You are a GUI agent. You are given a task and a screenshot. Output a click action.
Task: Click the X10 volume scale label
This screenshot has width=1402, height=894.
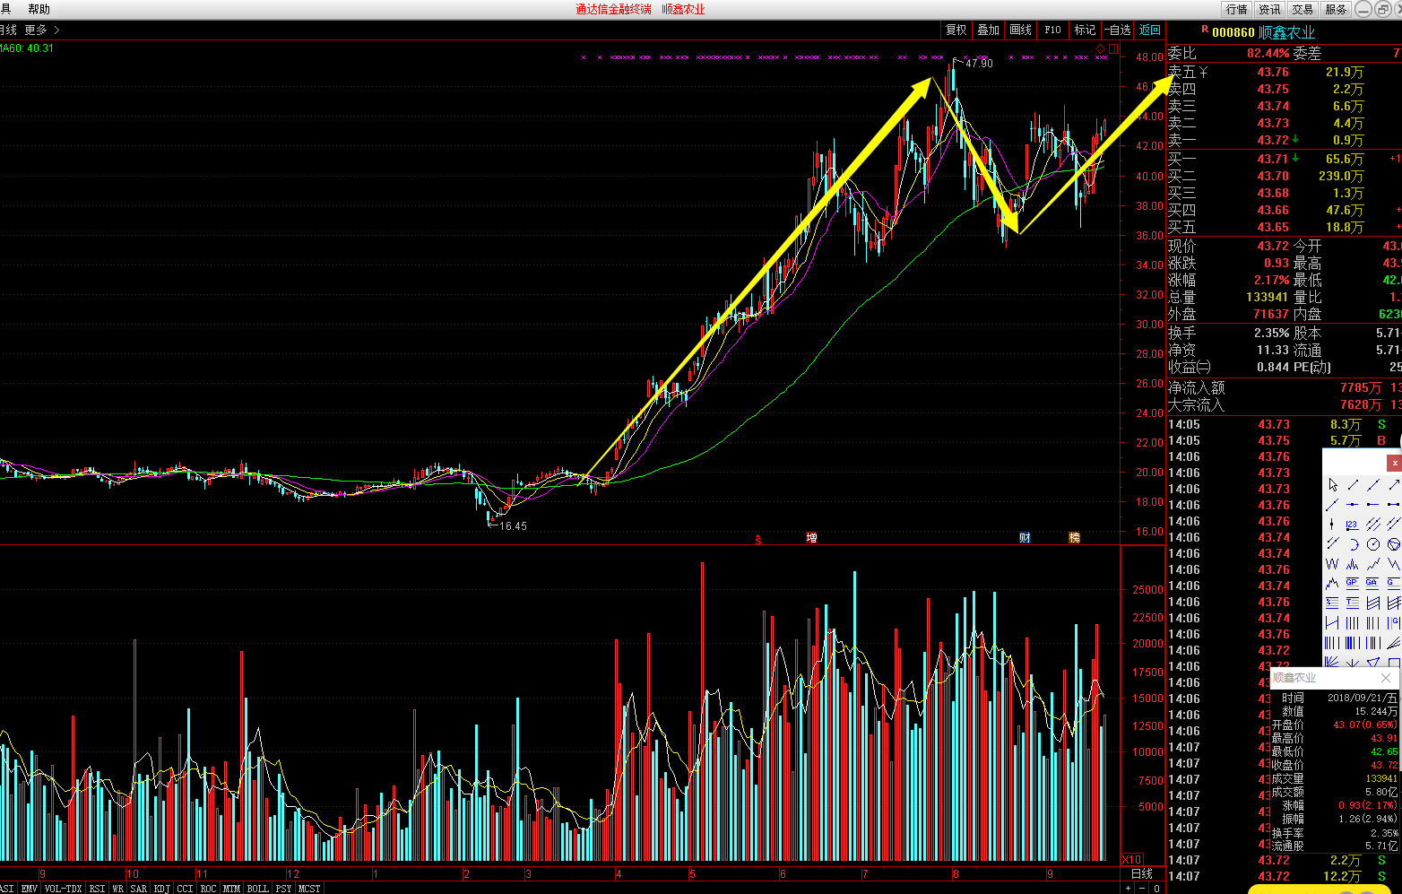(x=1132, y=859)
